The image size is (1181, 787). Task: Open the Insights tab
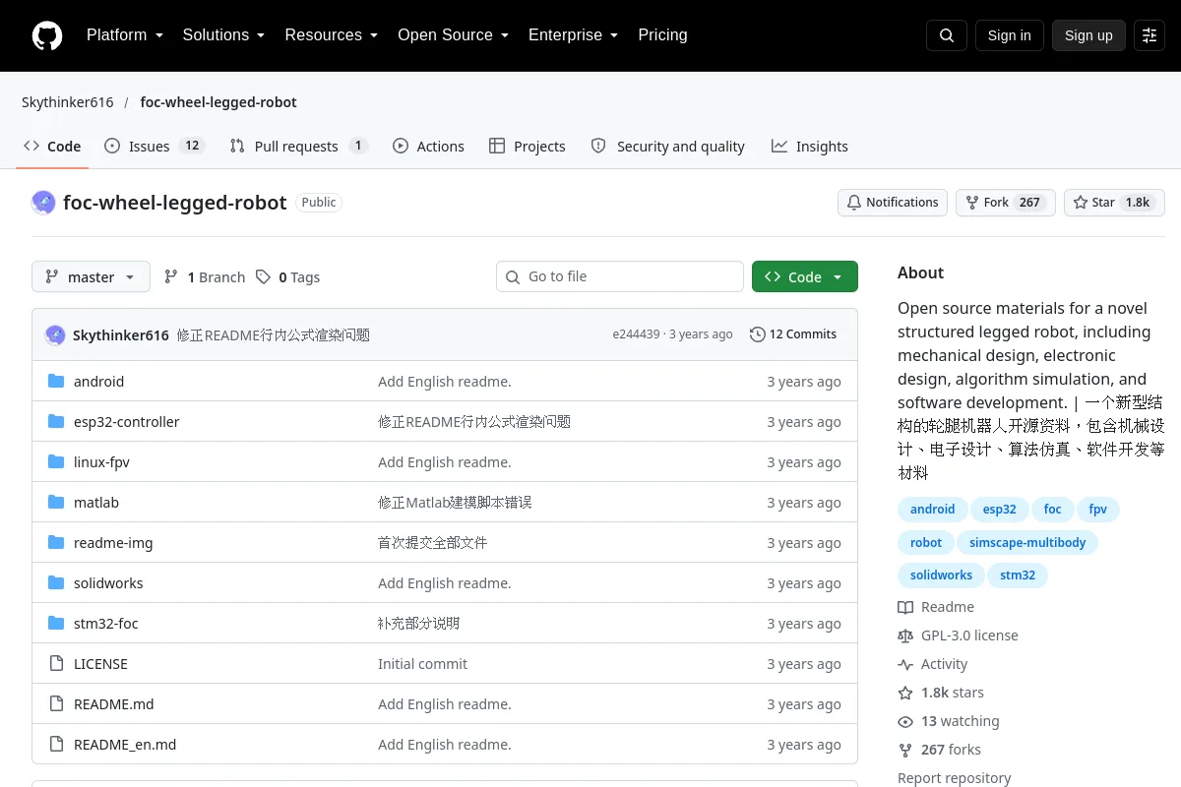click(x=810, y=147)
